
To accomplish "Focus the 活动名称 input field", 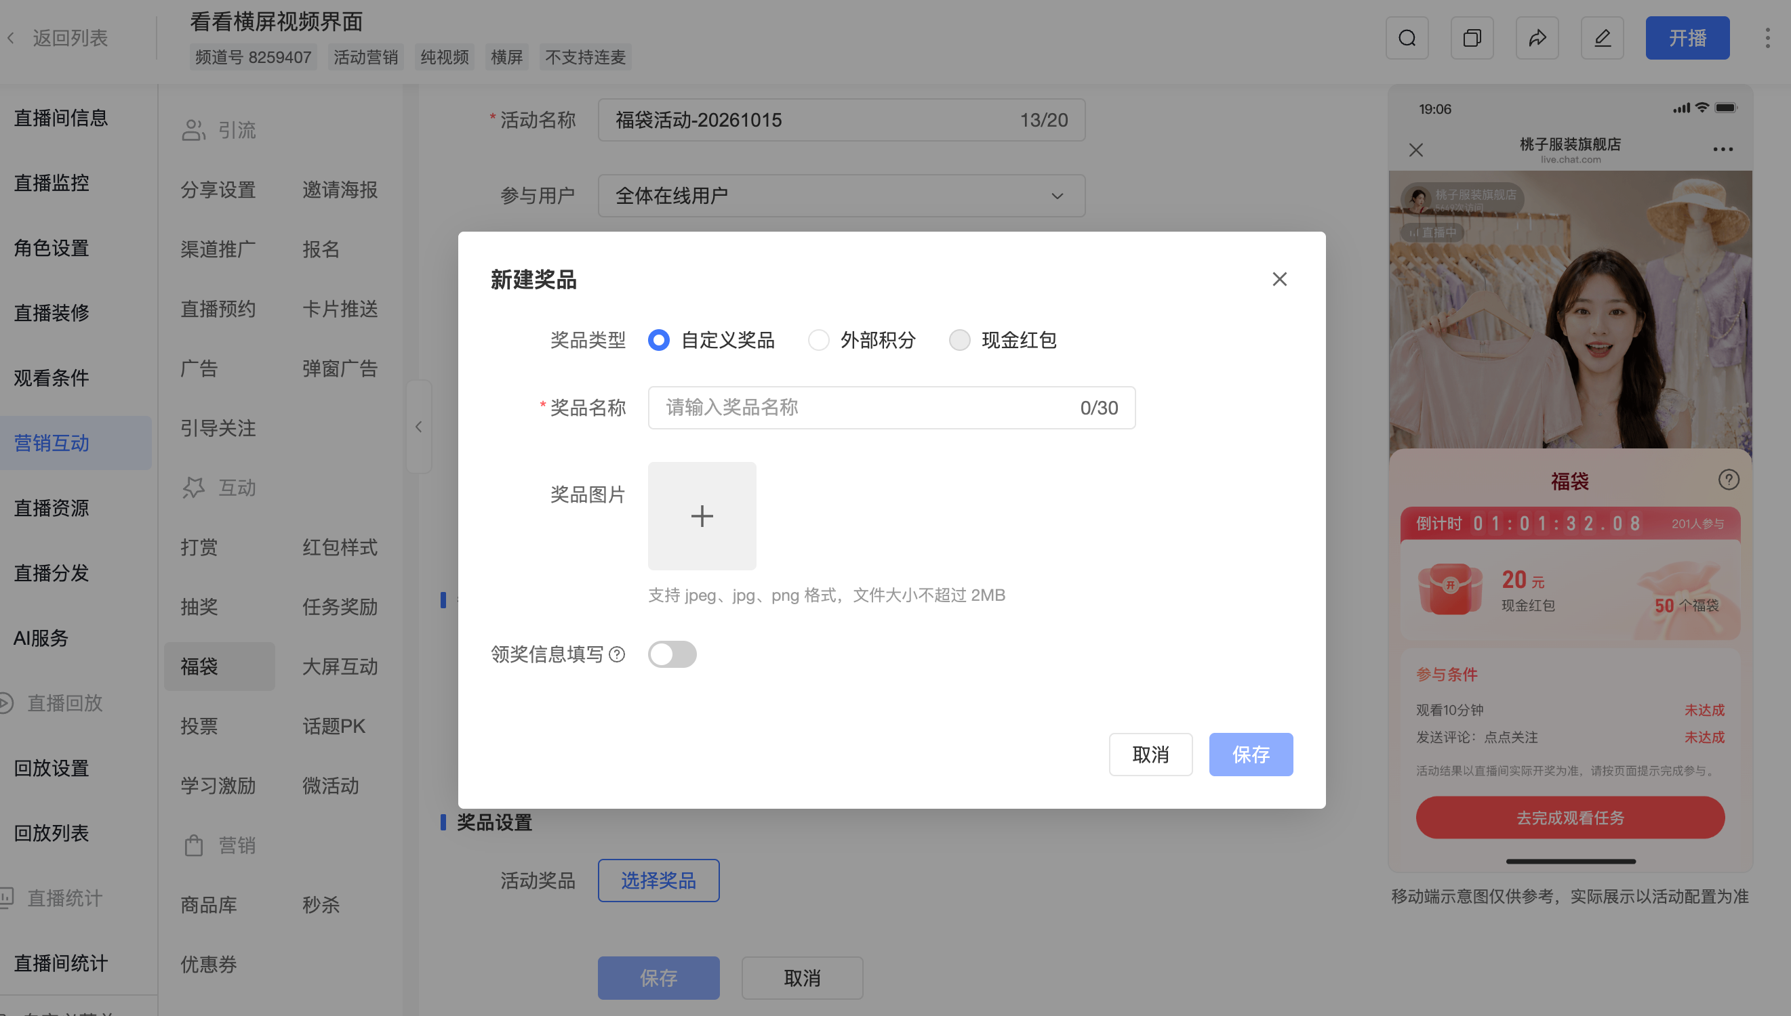I will coord(841,120).
